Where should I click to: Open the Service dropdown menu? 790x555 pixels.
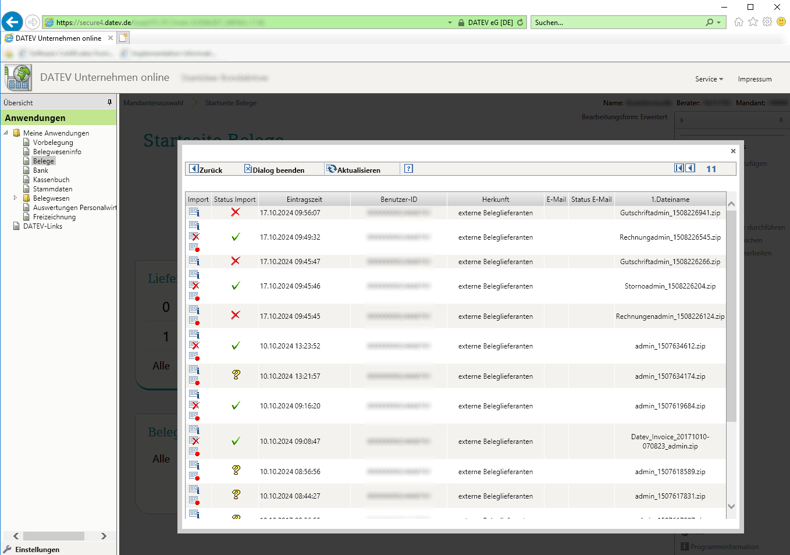tap(709, 79)
